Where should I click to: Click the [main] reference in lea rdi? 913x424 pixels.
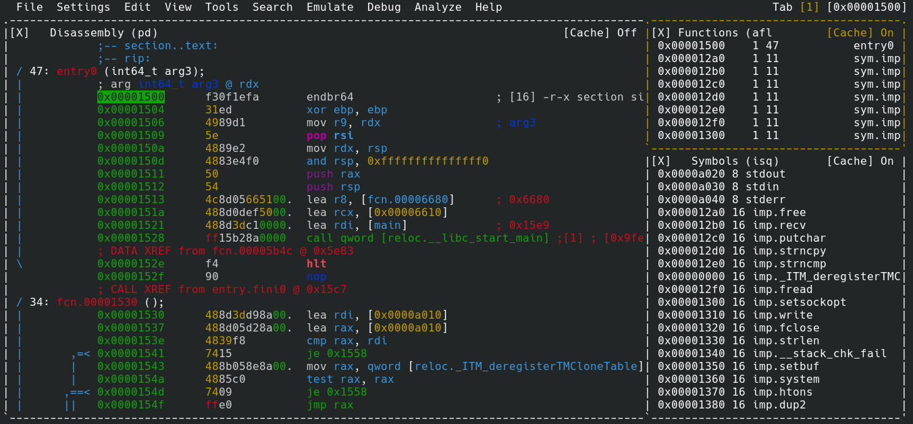(x=387, y=226)
